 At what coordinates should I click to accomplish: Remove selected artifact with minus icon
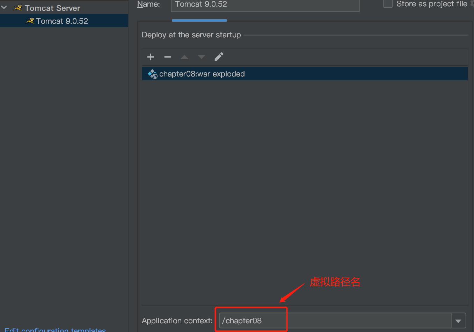point(168,57)
